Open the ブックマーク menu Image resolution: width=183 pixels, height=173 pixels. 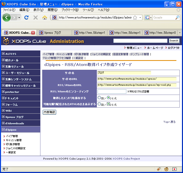[x=70, y=10]
